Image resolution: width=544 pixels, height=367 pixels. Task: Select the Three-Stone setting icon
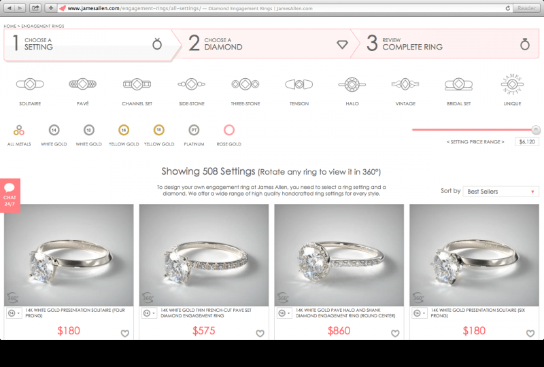pos(245,84)
